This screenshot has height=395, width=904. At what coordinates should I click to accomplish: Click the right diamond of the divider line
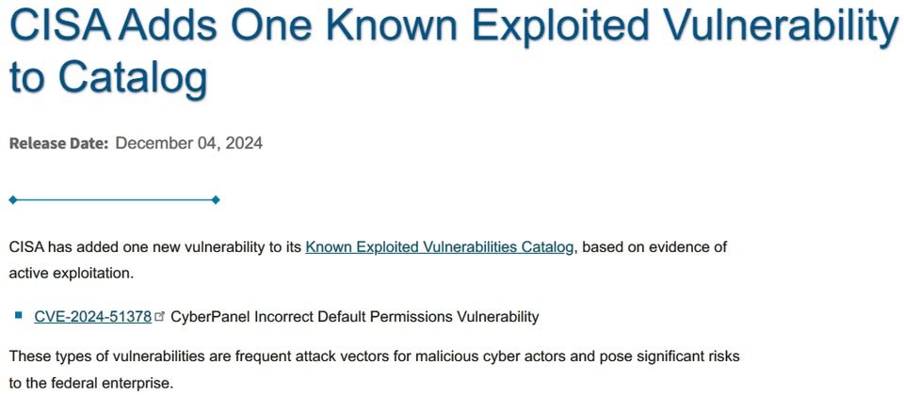pyautogui.click(x=216, y=200)
